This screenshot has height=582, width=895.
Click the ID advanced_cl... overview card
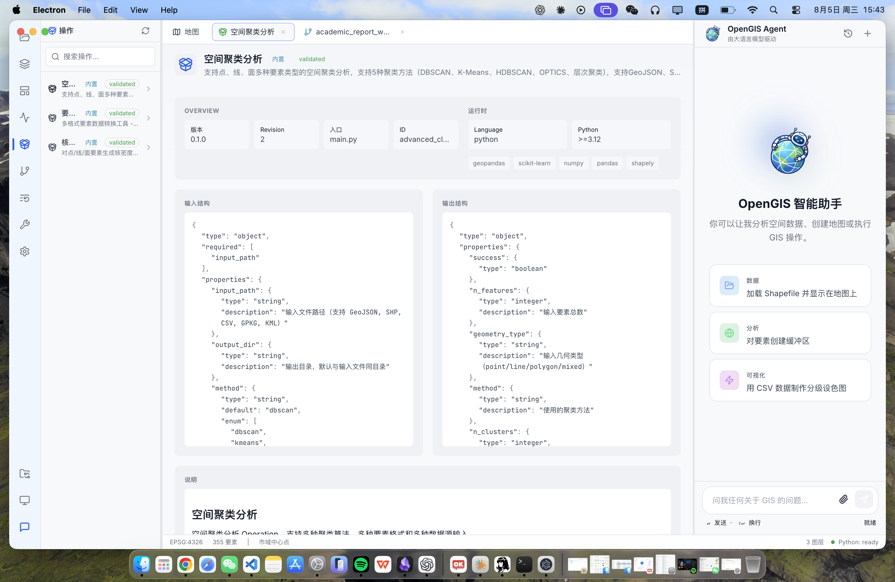[x=426, y=135]
